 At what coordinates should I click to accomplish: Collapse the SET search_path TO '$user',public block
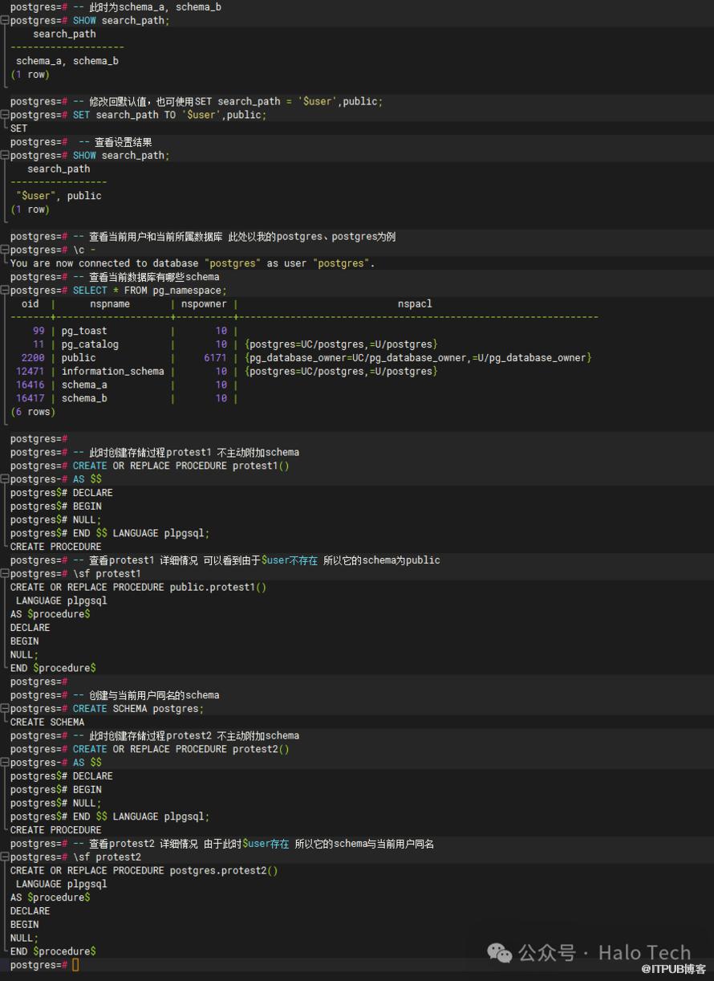pyautogui.click(x=4, y=116)
